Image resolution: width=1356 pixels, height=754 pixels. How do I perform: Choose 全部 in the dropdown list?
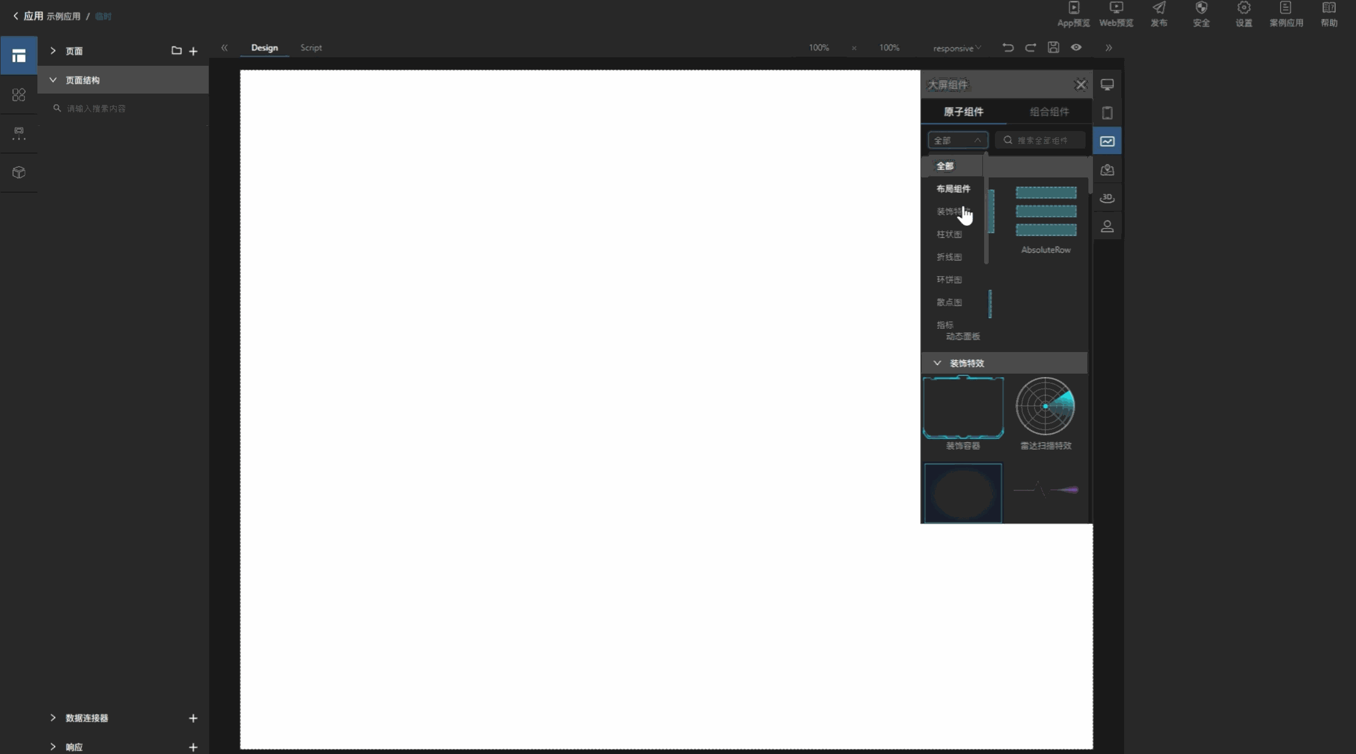955,166
